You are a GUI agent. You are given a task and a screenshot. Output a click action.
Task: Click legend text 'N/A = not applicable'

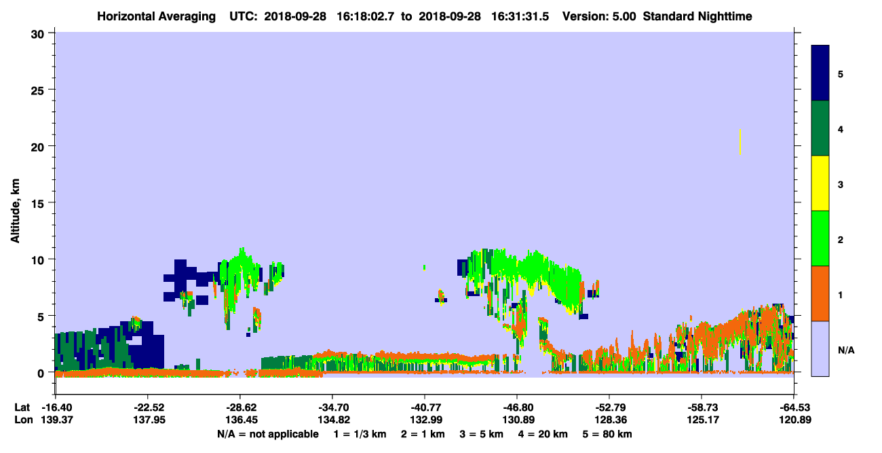pos(267,434)
